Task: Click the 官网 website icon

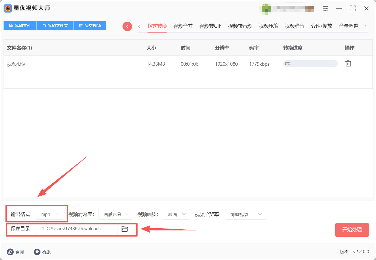Action: point(10,252)
